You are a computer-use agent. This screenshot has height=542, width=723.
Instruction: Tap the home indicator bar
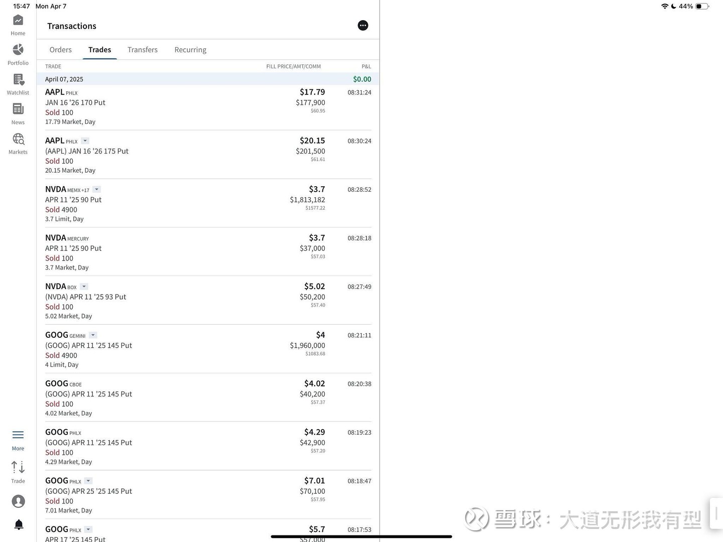click(361, 536)
